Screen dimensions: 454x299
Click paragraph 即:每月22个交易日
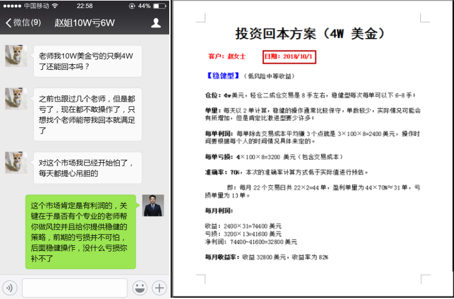[313, 192]
